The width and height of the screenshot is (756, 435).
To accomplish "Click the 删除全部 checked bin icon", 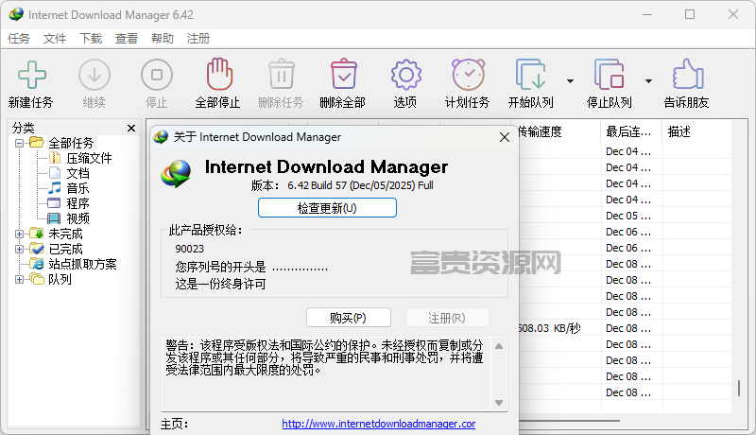I will point(343,74).
